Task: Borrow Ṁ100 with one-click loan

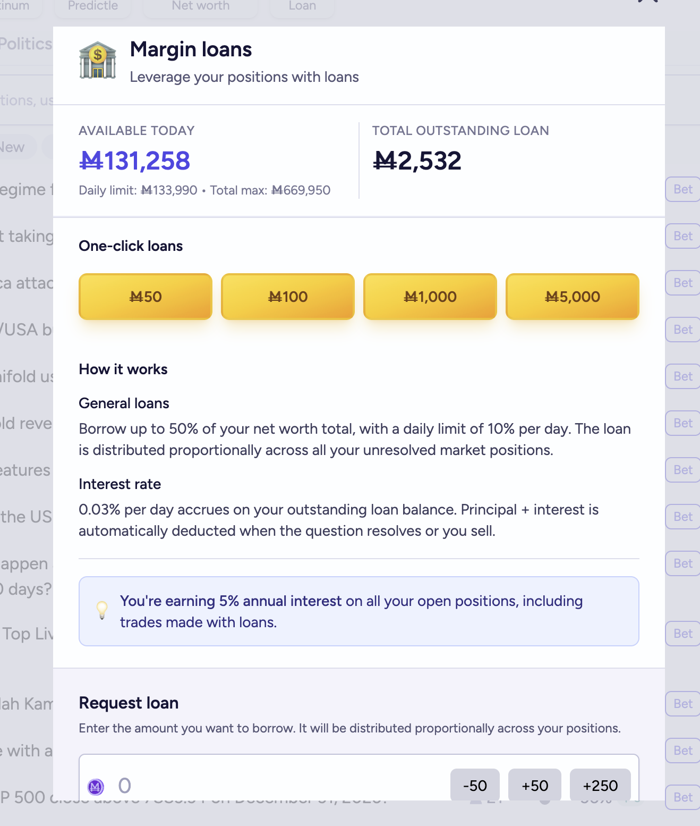Action: [x=288, y=297]
